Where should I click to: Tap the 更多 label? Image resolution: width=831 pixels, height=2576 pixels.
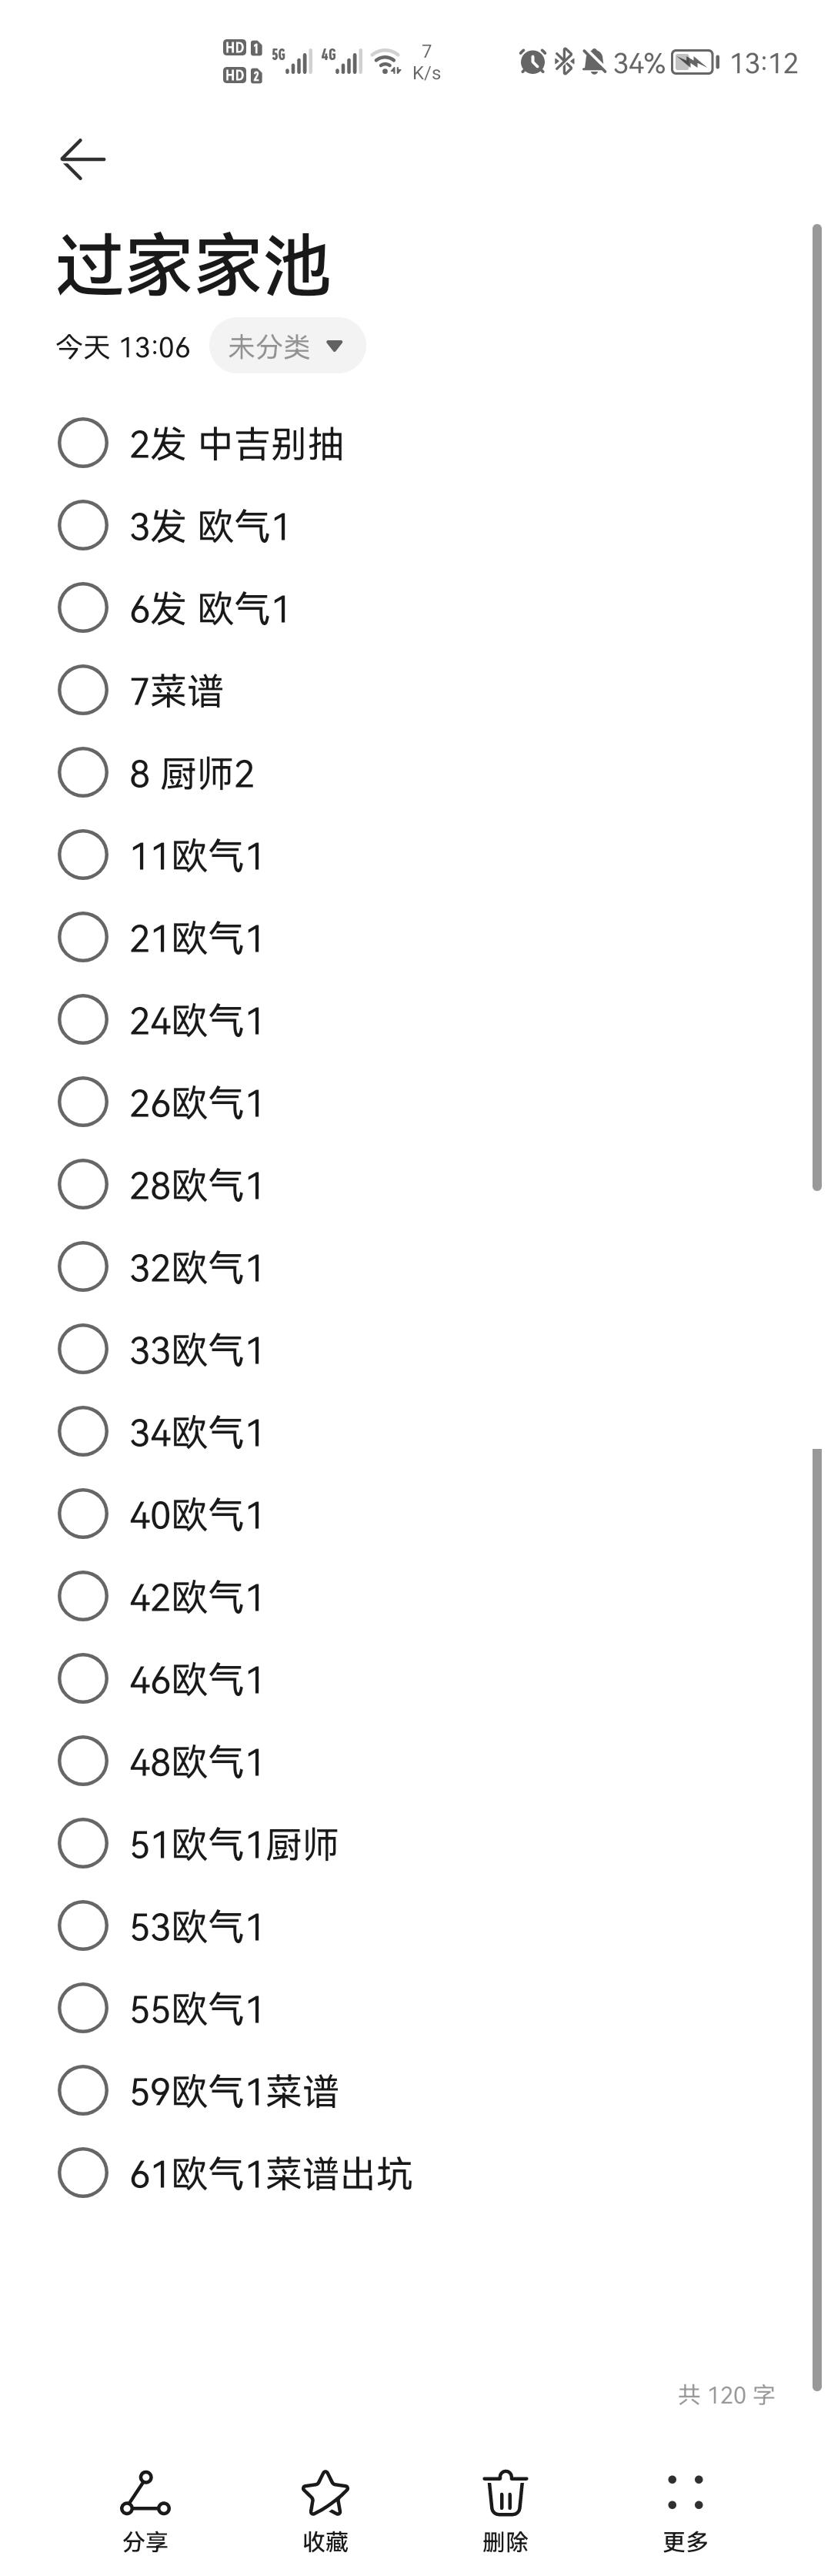[x=685, y=2541]
